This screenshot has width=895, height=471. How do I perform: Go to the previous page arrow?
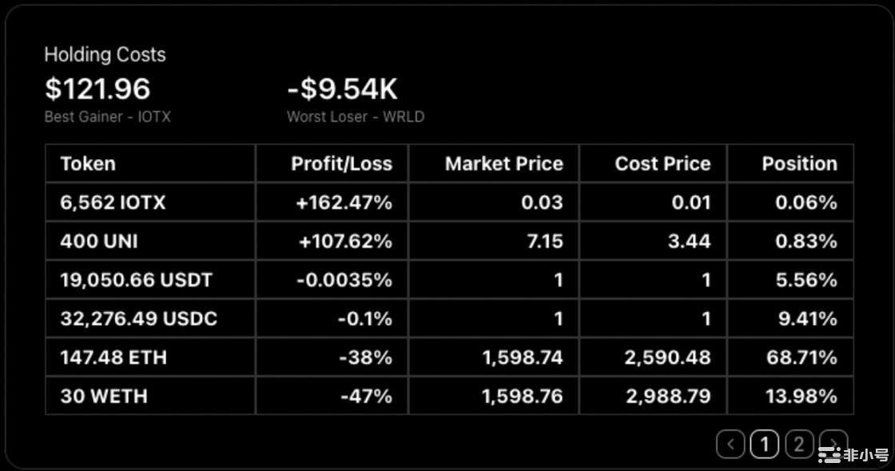tap(730, 444)
